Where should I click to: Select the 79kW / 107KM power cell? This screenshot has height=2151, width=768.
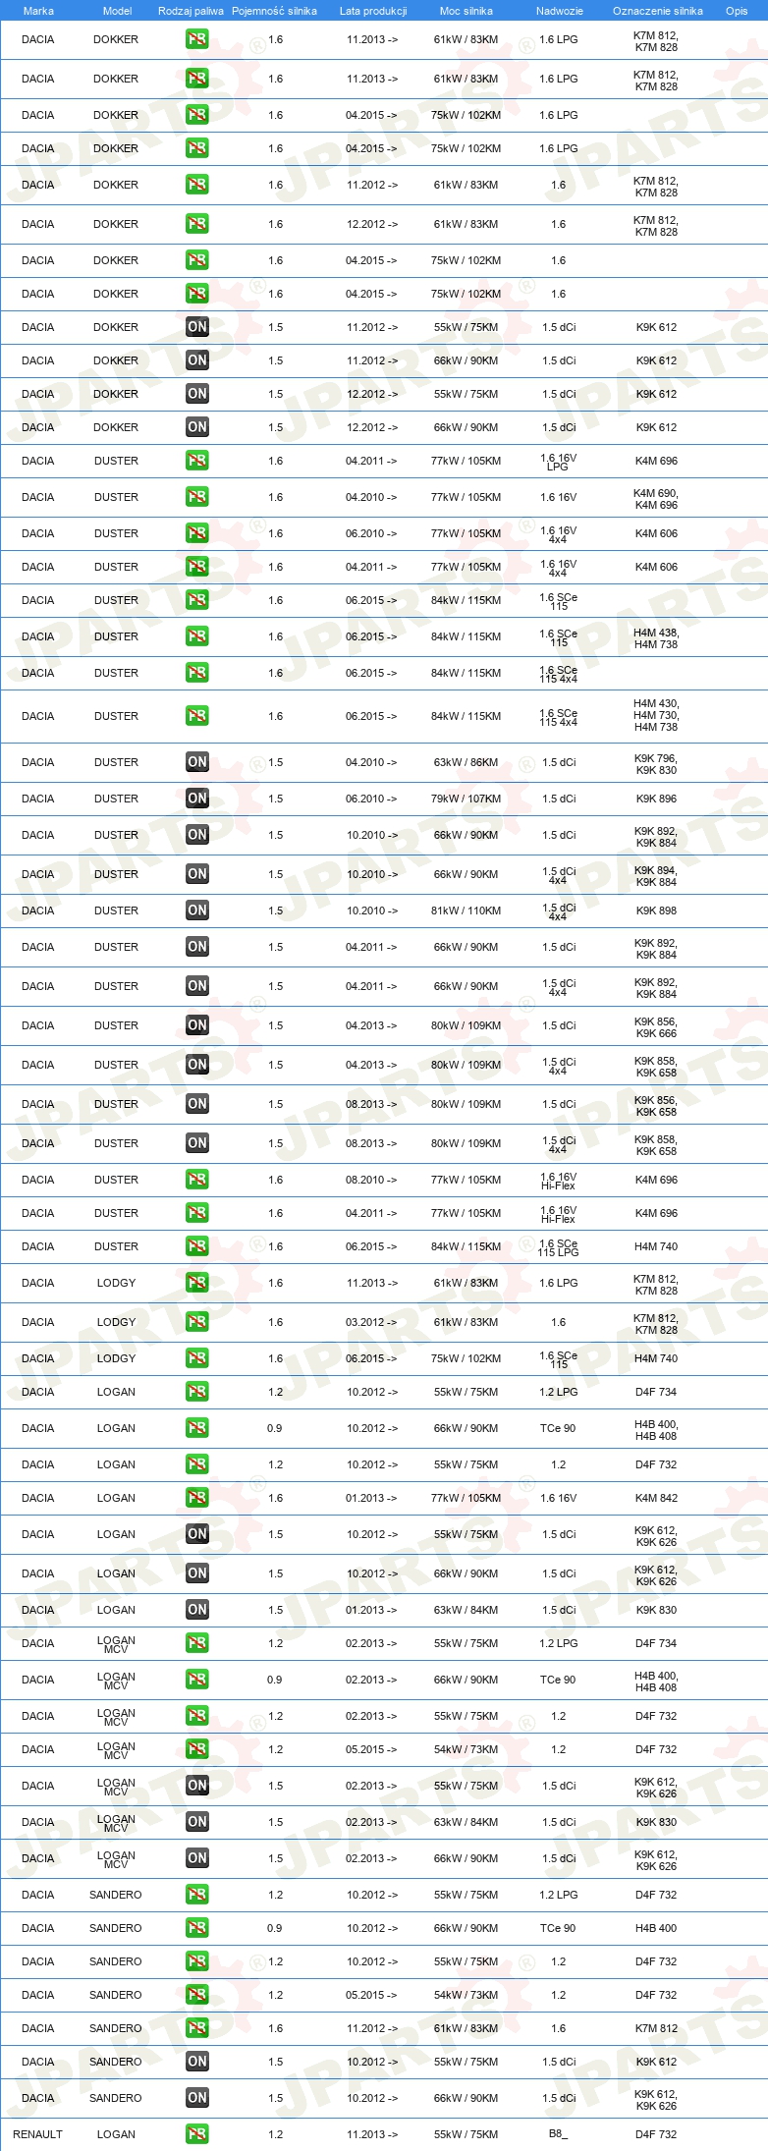click(466, 799)
